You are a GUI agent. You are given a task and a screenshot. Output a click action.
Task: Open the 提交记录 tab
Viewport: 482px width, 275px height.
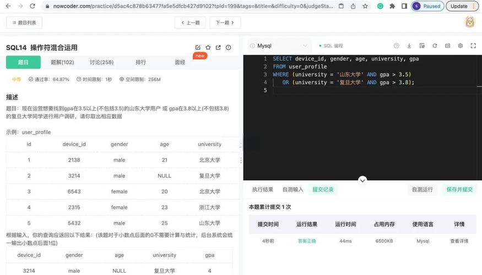click(323, 190)
